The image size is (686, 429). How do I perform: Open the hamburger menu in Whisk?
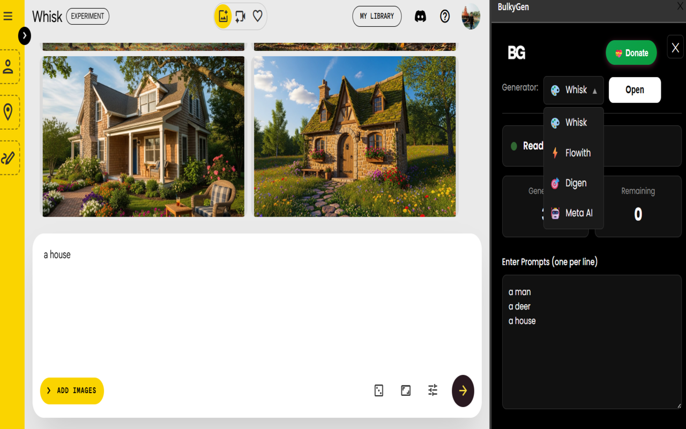pos(8,16)
